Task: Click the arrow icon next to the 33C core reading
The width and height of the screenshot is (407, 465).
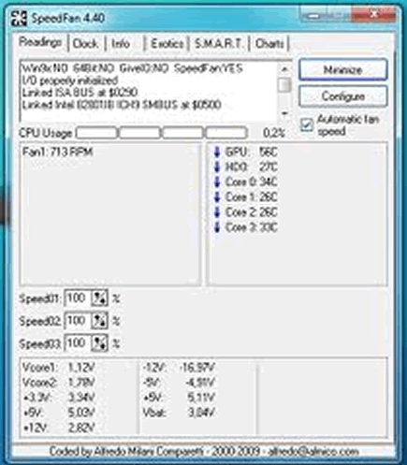Action: click(217, 227)
